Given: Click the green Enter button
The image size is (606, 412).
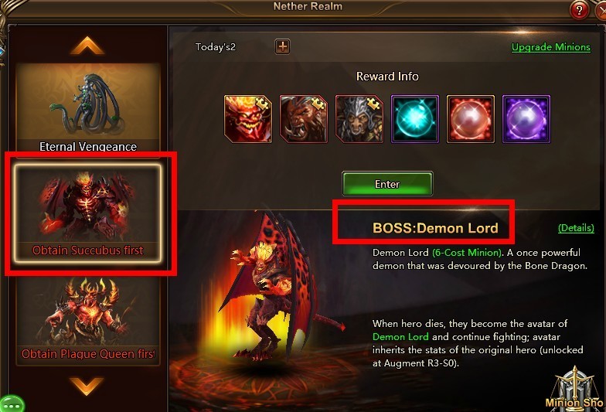Looking at the screenshot, I should [387, 184].
